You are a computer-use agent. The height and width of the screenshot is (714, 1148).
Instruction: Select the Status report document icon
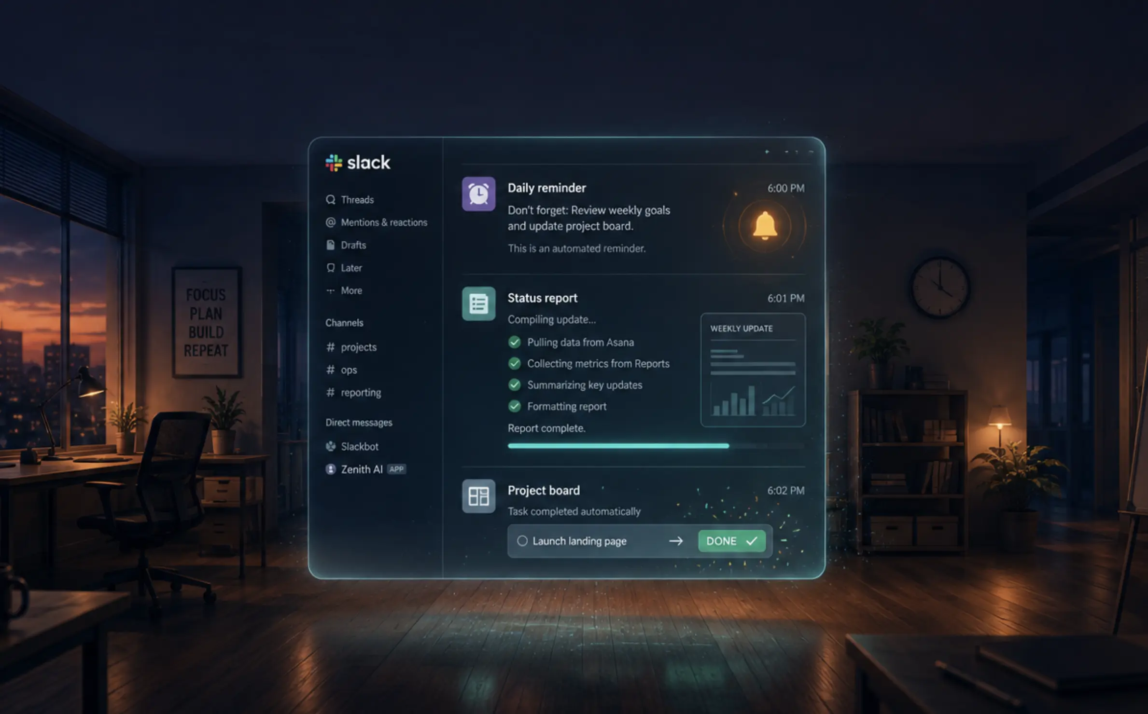click(x=478, y=304)
